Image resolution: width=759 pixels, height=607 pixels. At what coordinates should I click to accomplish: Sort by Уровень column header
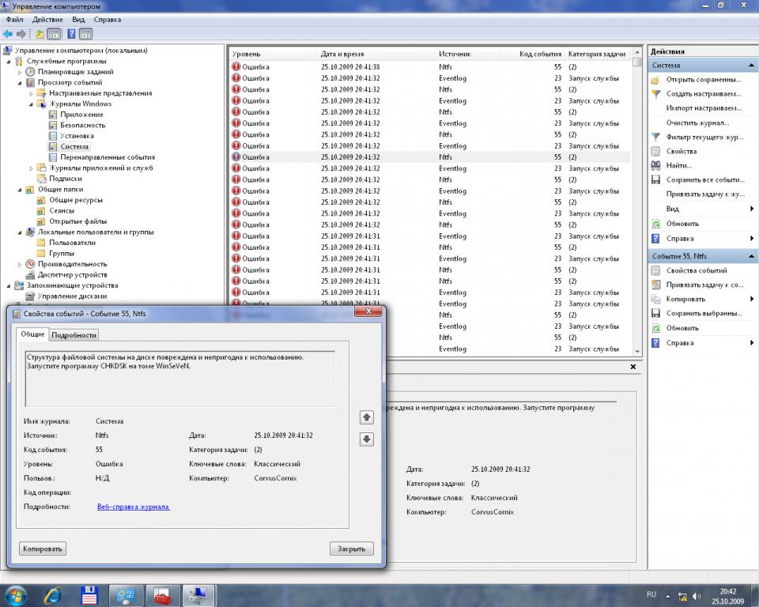click(273, 54)
